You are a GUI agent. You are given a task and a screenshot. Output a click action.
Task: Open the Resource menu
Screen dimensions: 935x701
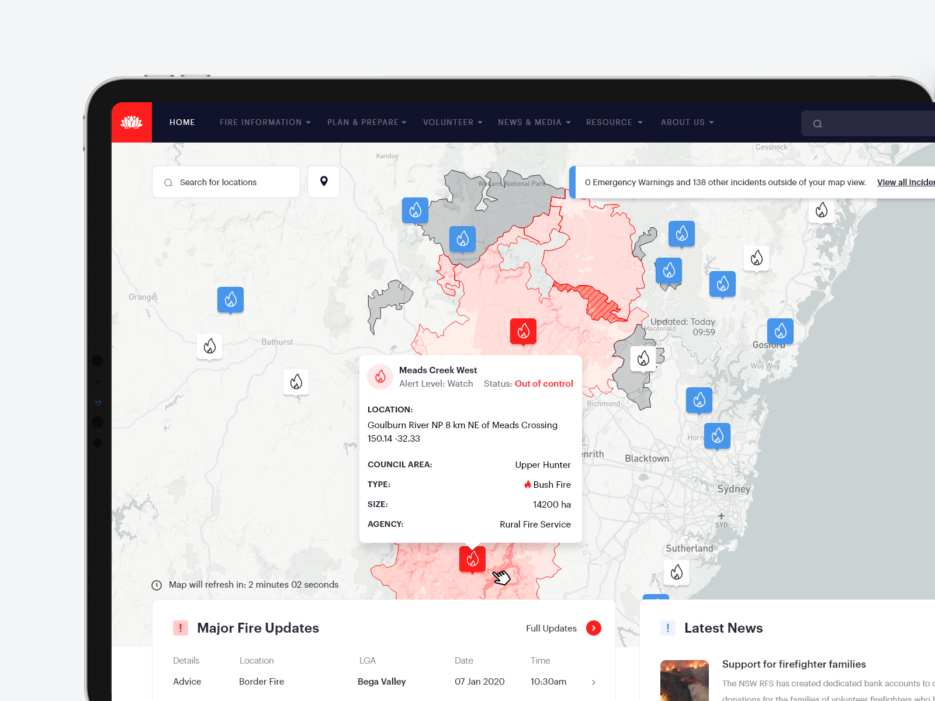(614, 122)
